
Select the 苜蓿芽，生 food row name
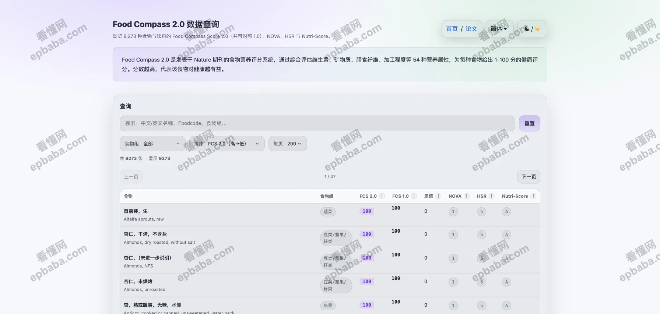(136, 211)
